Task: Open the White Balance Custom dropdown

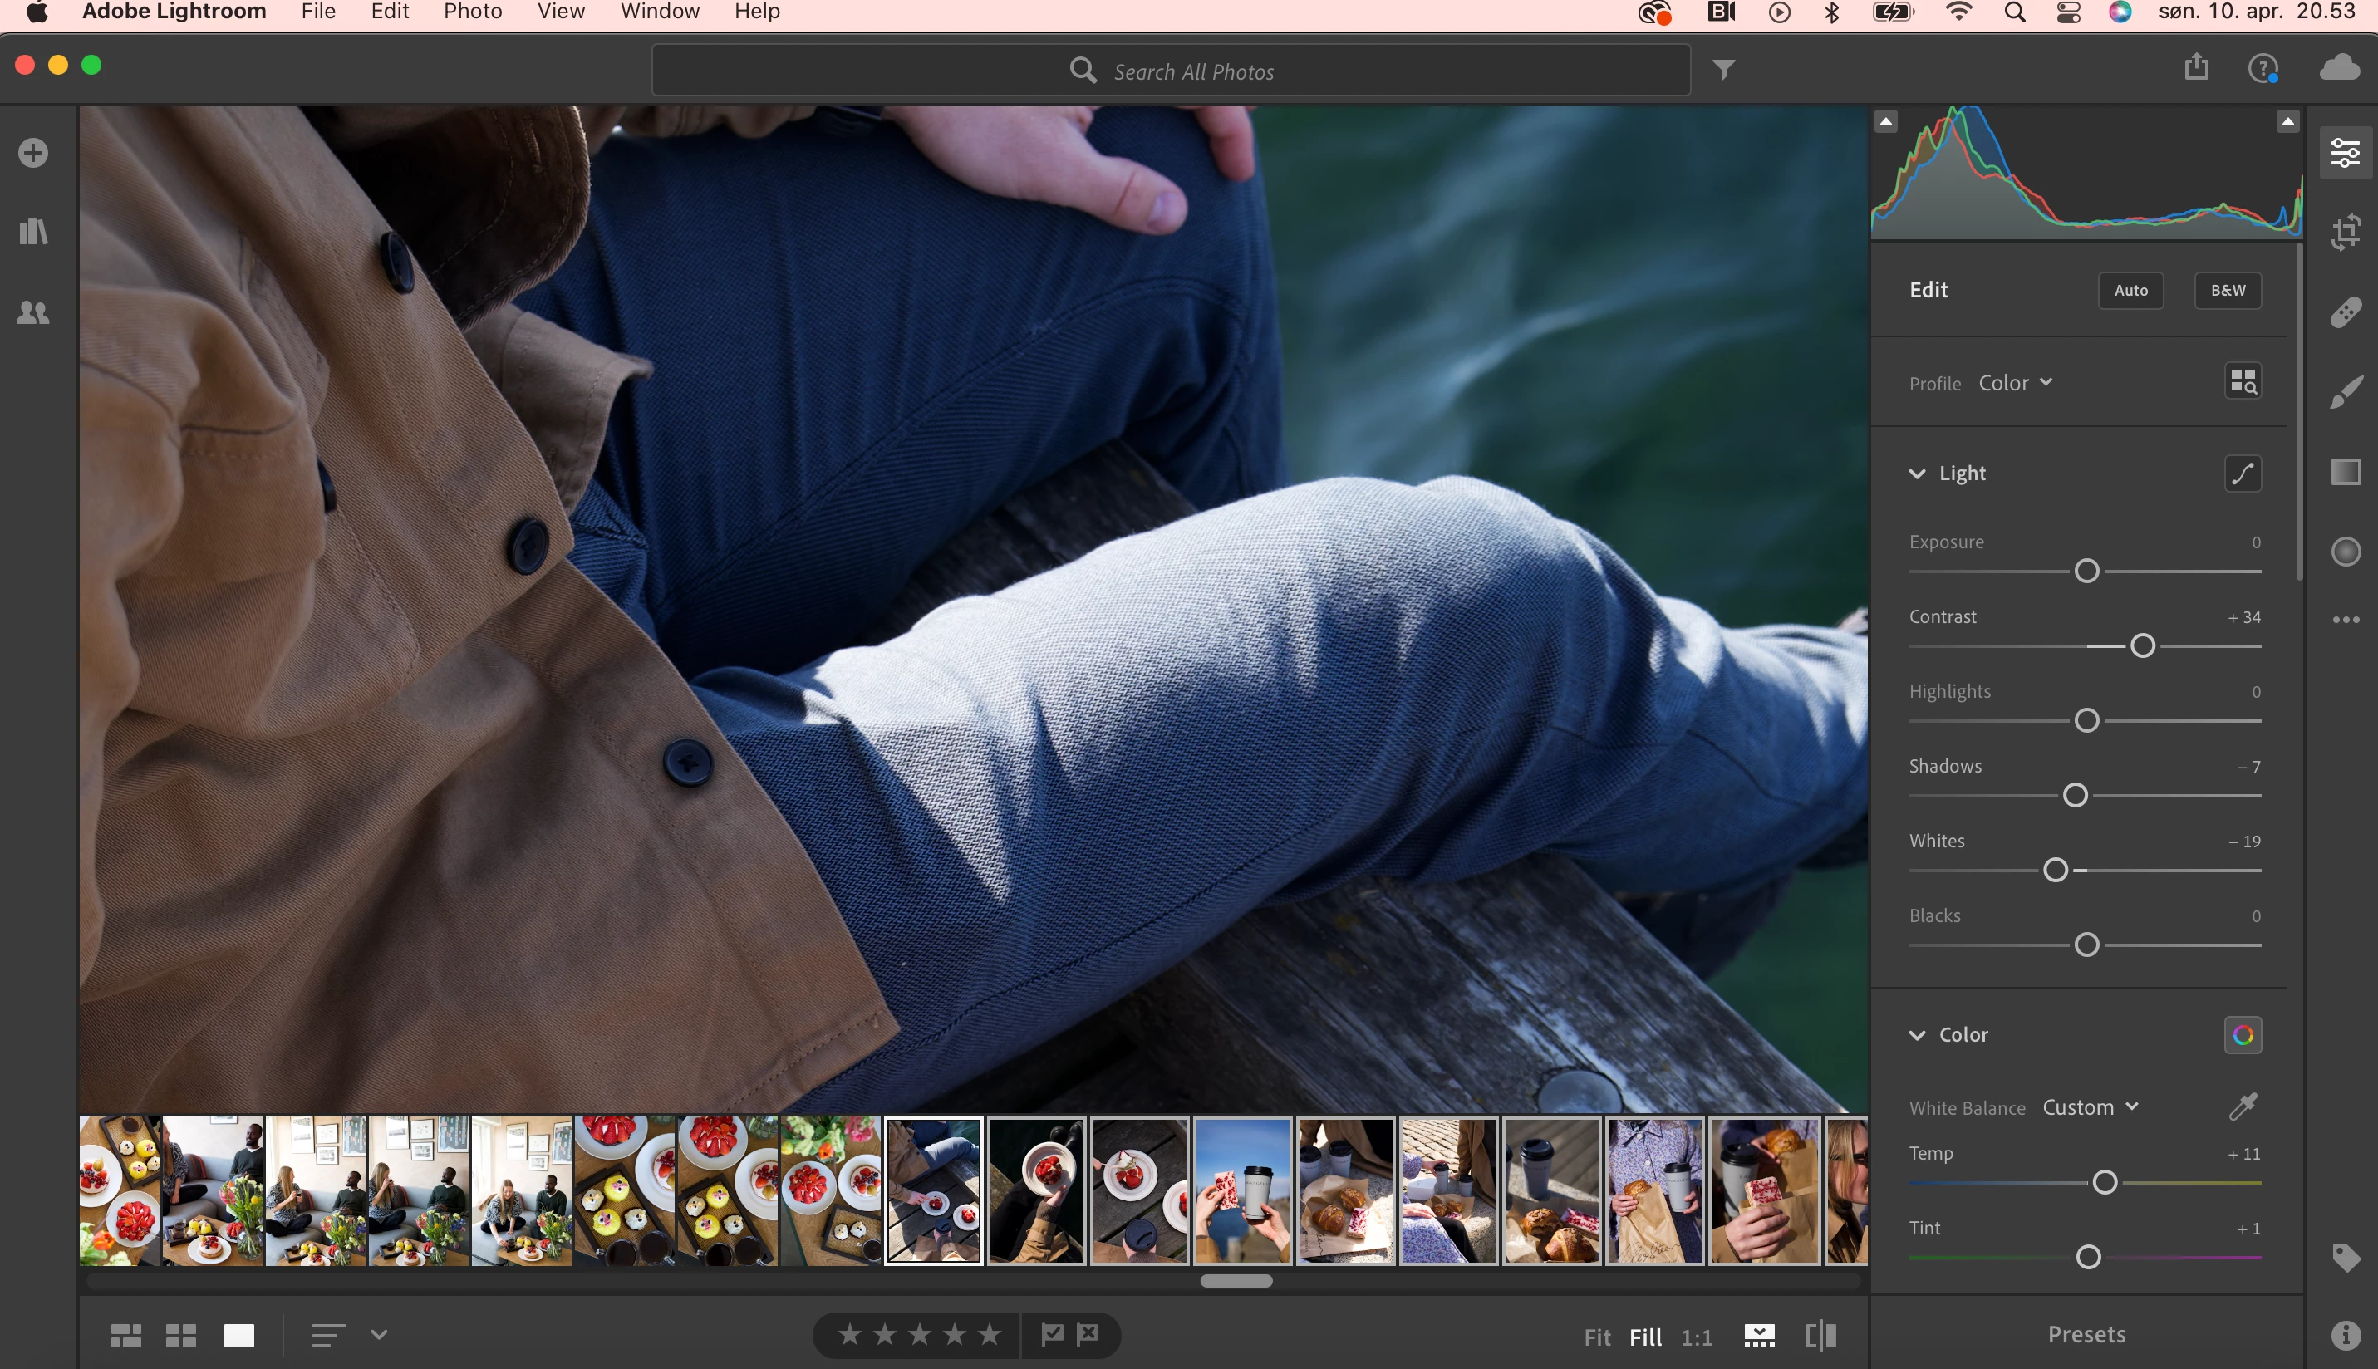Action: [2090, 1107]
